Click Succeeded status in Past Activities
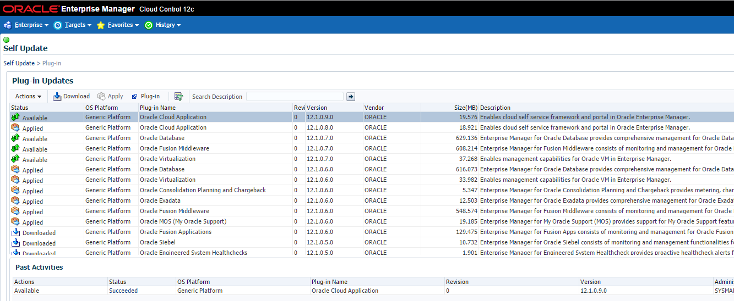Image resolution: width=734 pixels, height=301 pixels. click(123, 291)
